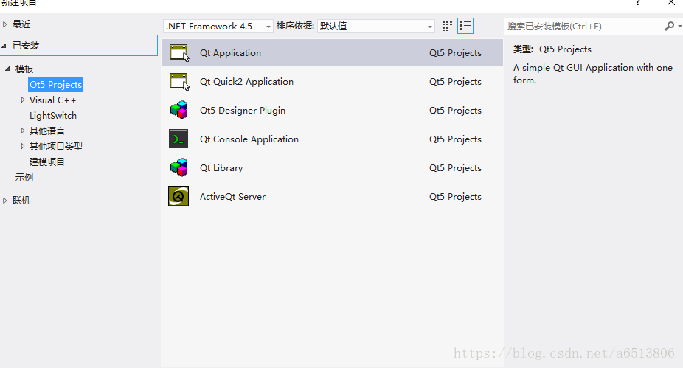Viewport: 683px width, 368px height.
Task: Select the 其他语言 tree item
Action: tap(47, 131)
